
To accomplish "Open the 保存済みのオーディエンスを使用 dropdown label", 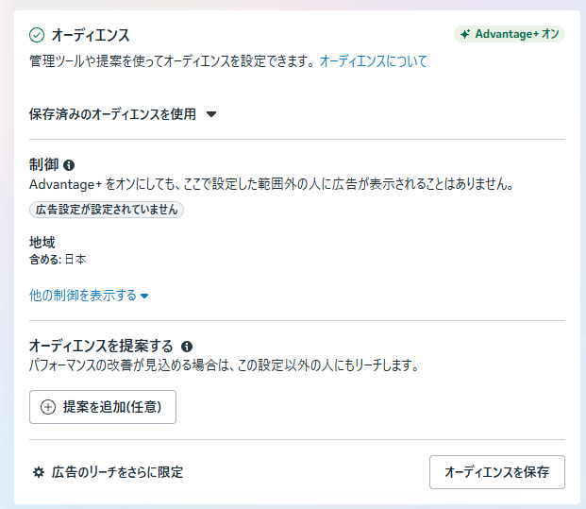I will (x=113, y=114).
